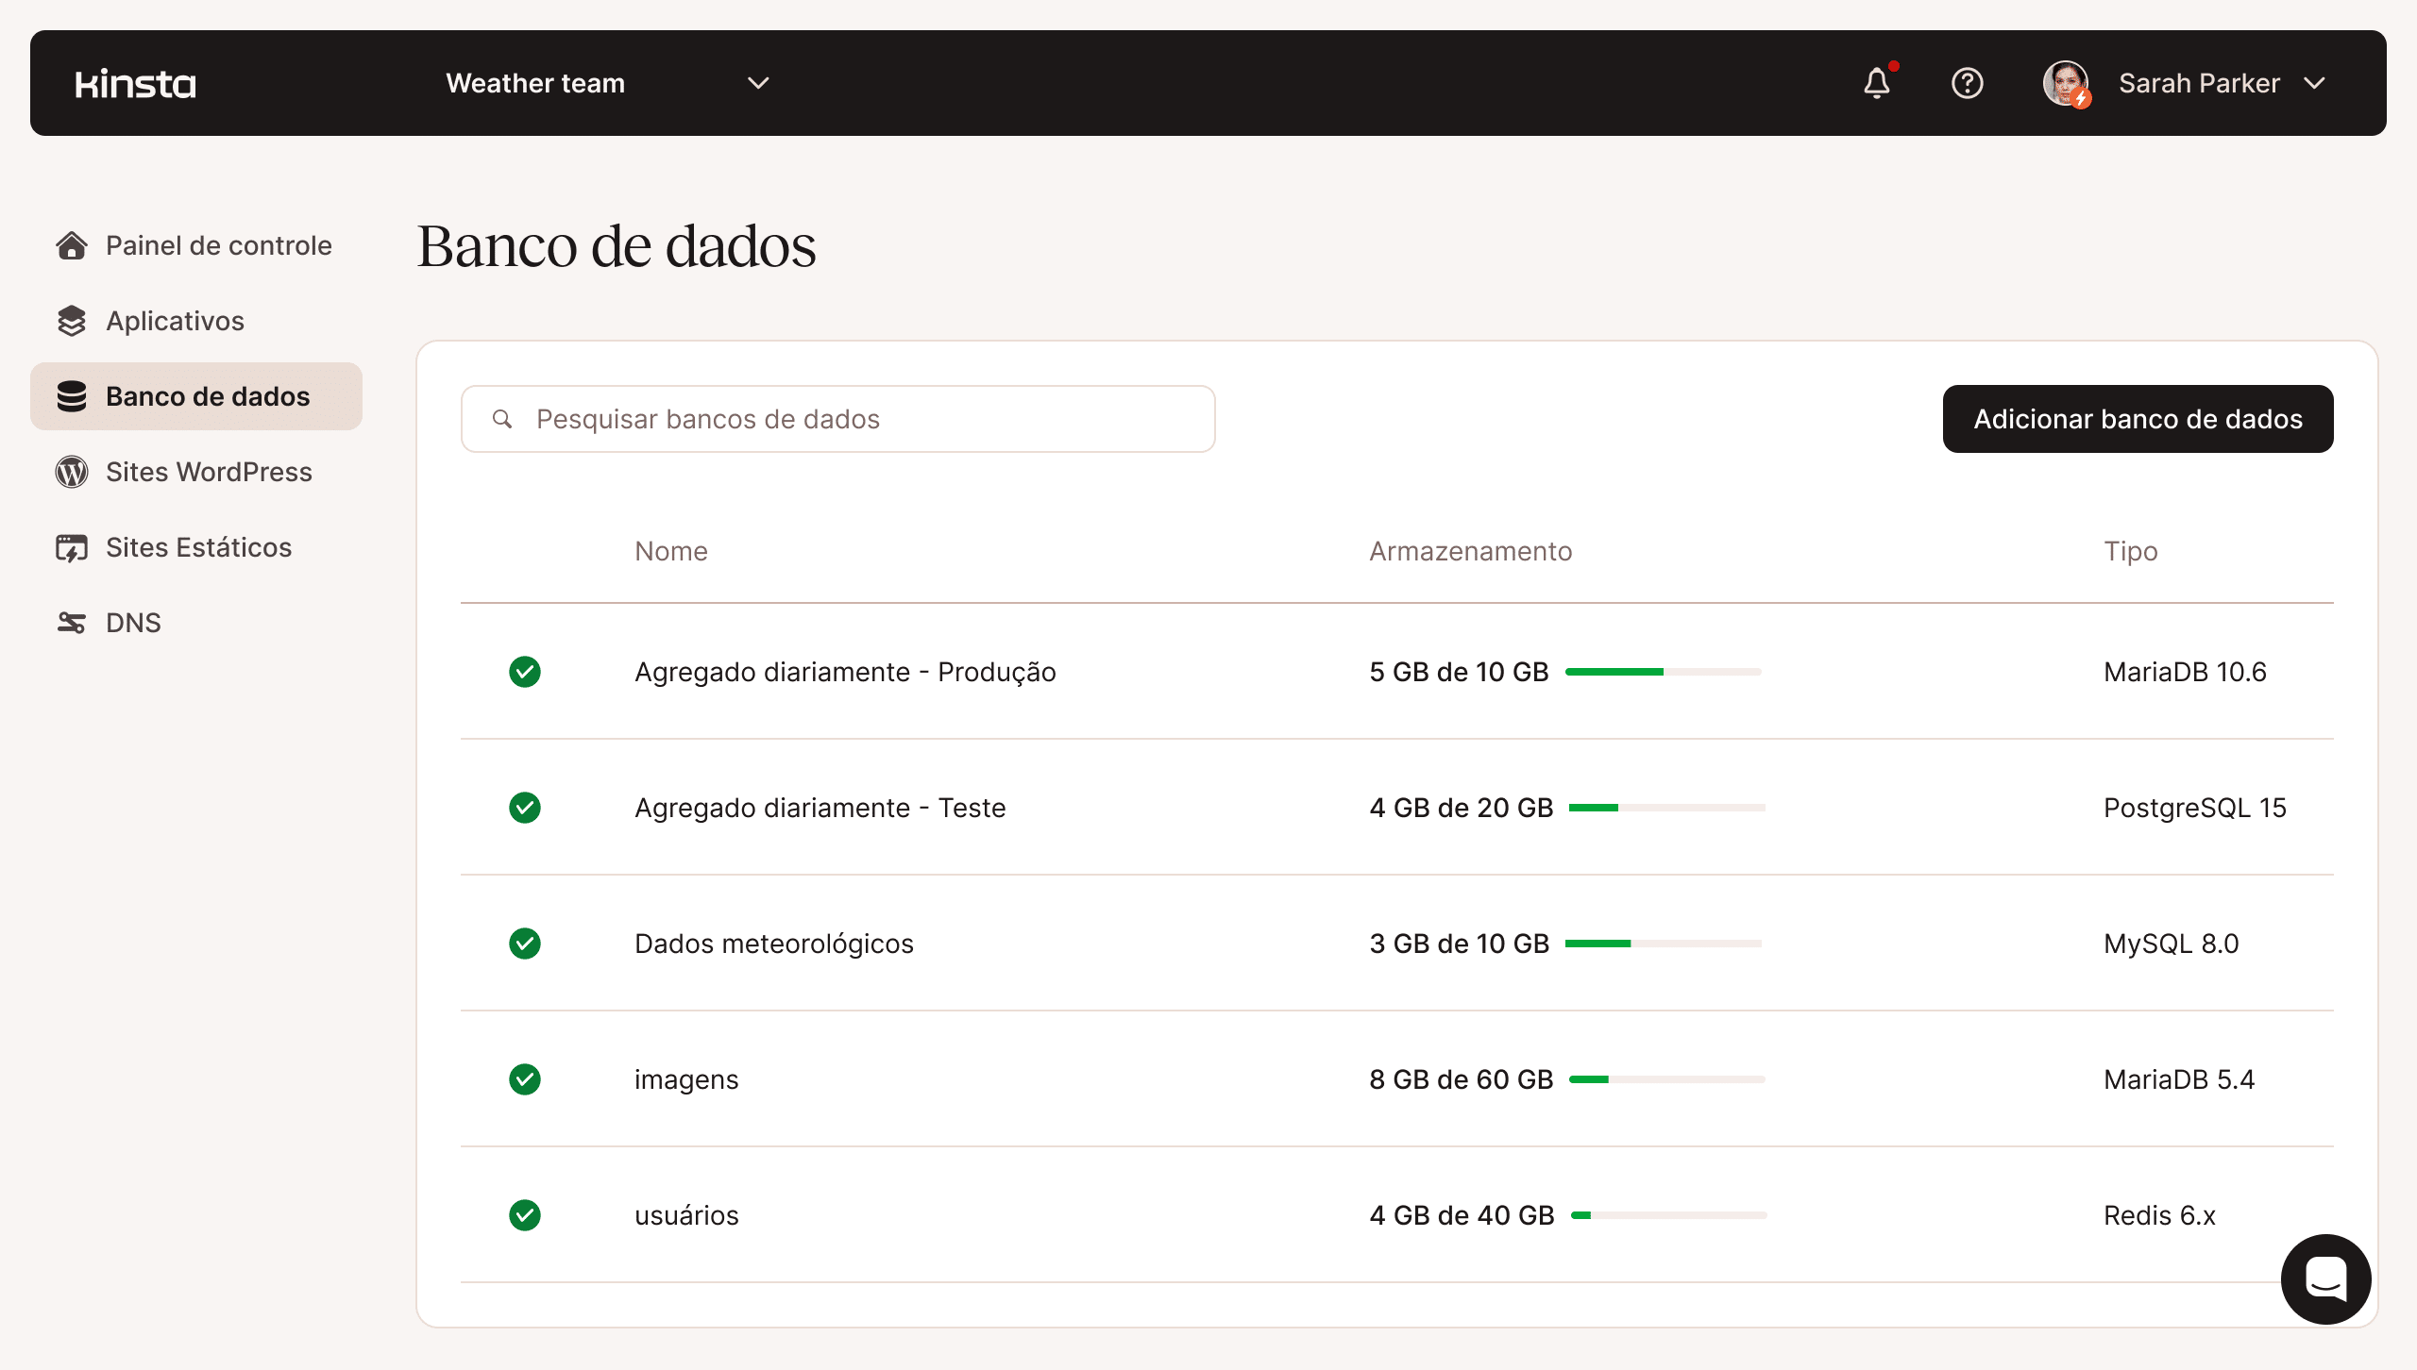Open Sites Estáticos page
Viewport: 2417px width, 1370px height.
[196, 547]
